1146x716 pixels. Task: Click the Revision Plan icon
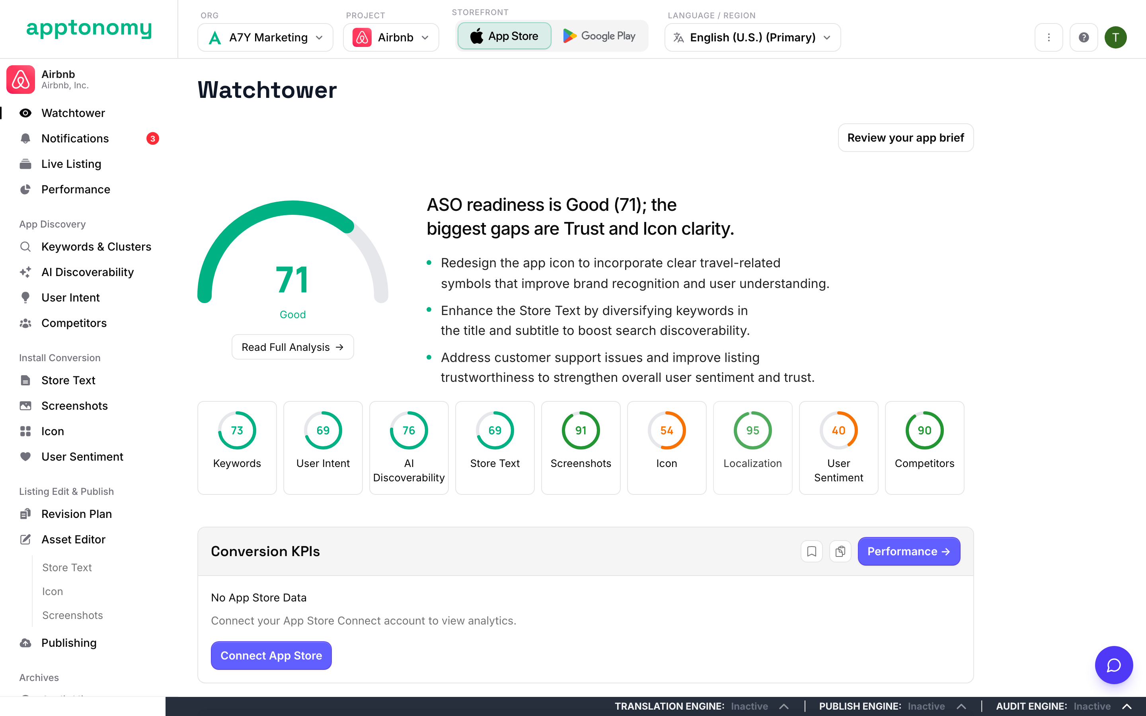tap(25, 514)
